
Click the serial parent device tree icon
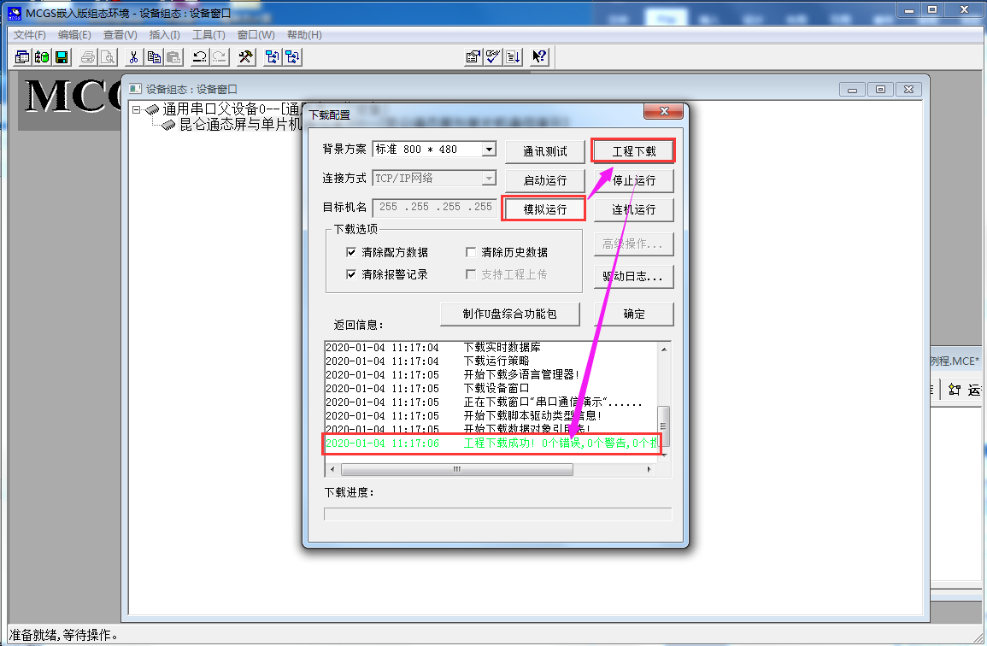pyautogui.click(x=152, y=109)
